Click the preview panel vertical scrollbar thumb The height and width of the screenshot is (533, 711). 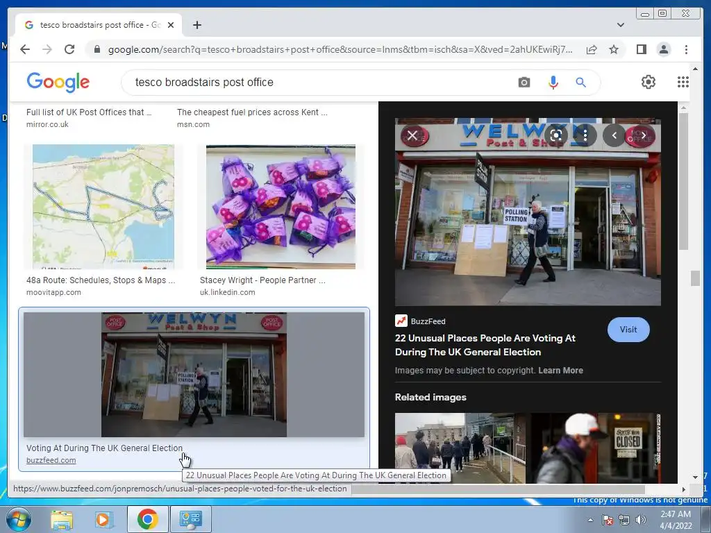click(x=683, y=181)
